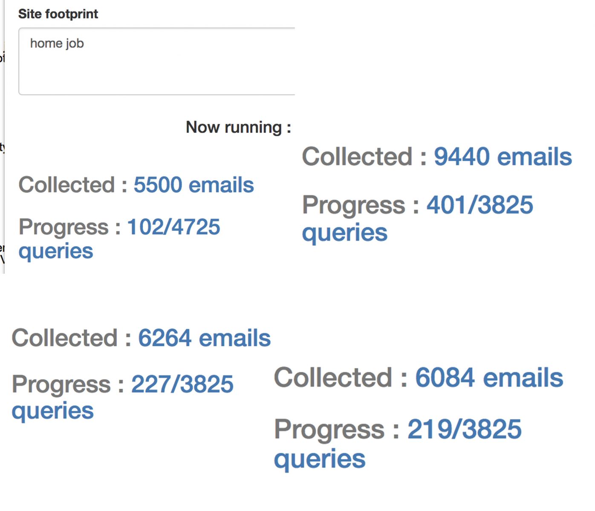This screenshot has width=595, height=511.
Task: Select the Site footprint label
Action: (58, 14)
